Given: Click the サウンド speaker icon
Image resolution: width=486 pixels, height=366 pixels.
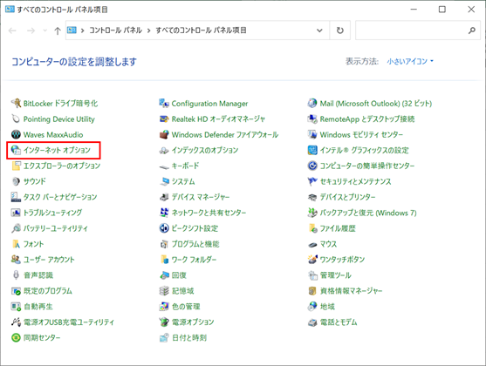Looking at the screenshot, I should click(16, 181).
